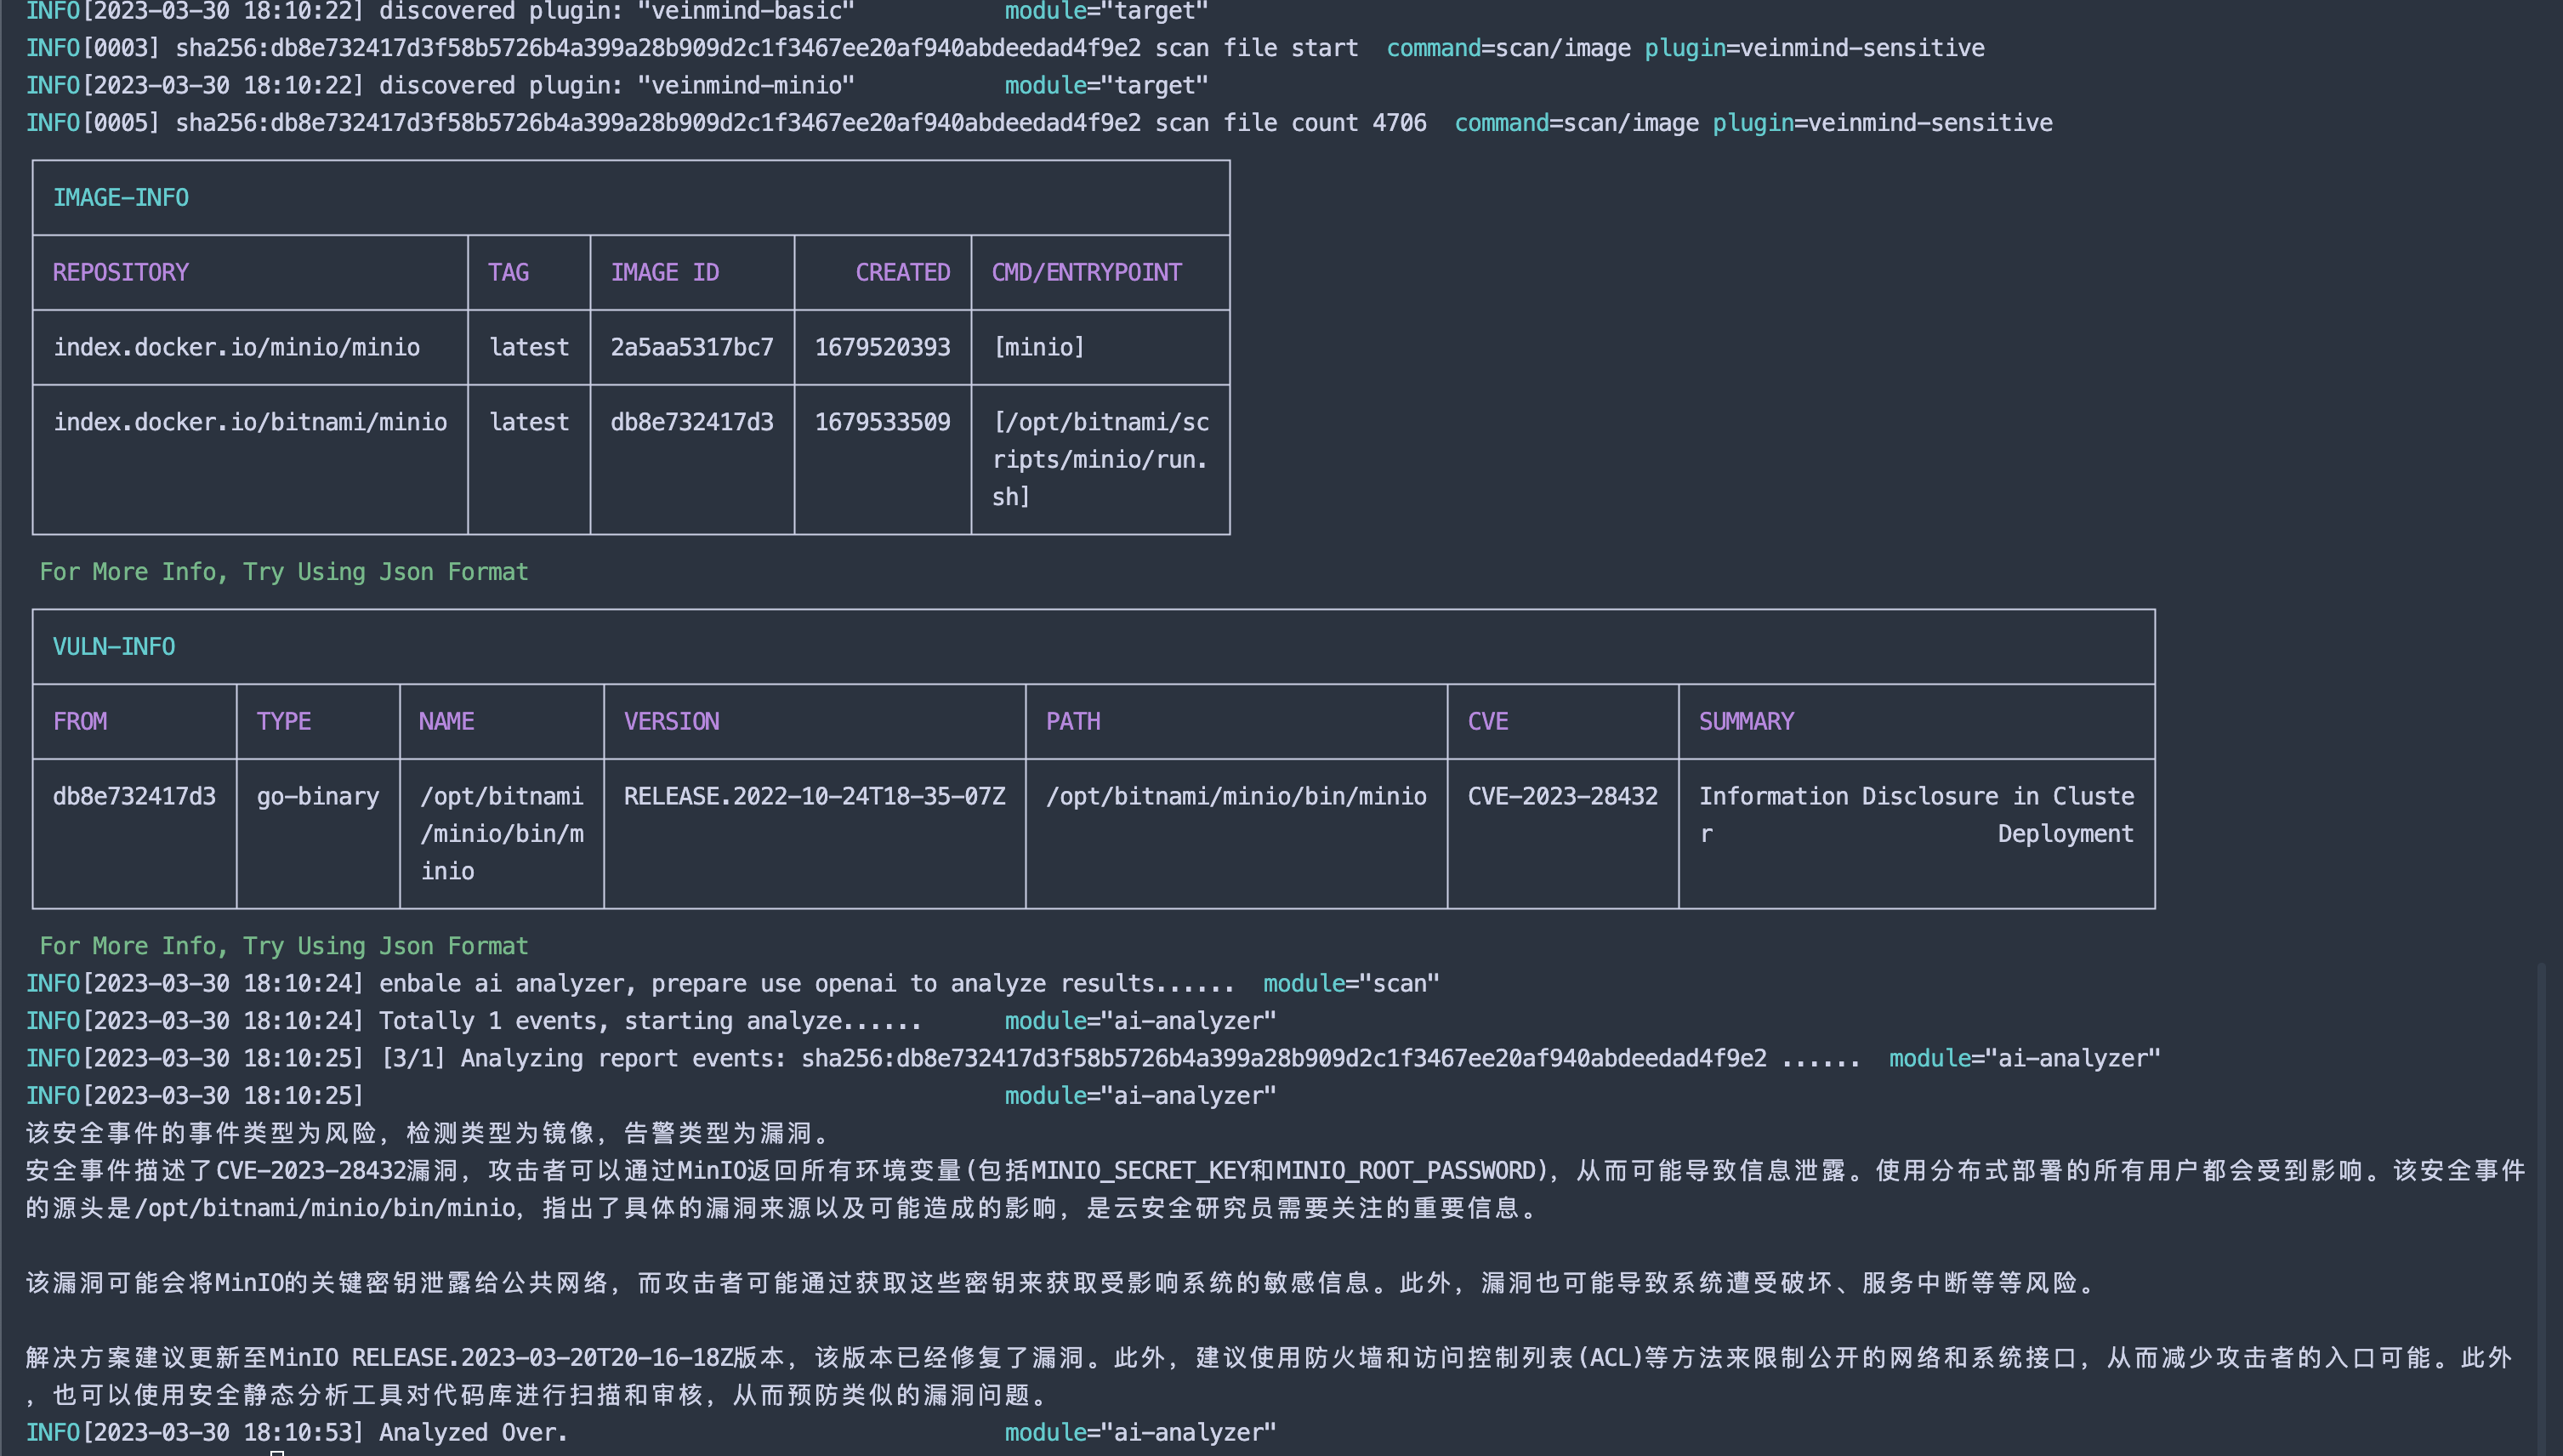Click the CMD/ENTRYPOINT column header
This screenshot has width=2563, height=1456.
(1086, 273)
